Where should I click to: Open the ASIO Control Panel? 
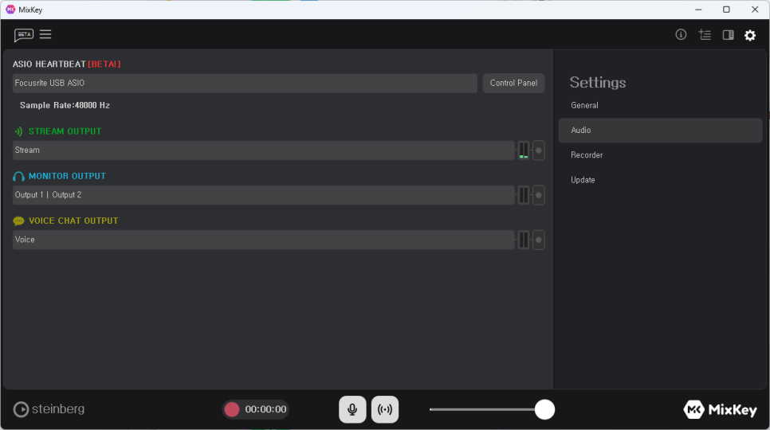pos(513,84)
